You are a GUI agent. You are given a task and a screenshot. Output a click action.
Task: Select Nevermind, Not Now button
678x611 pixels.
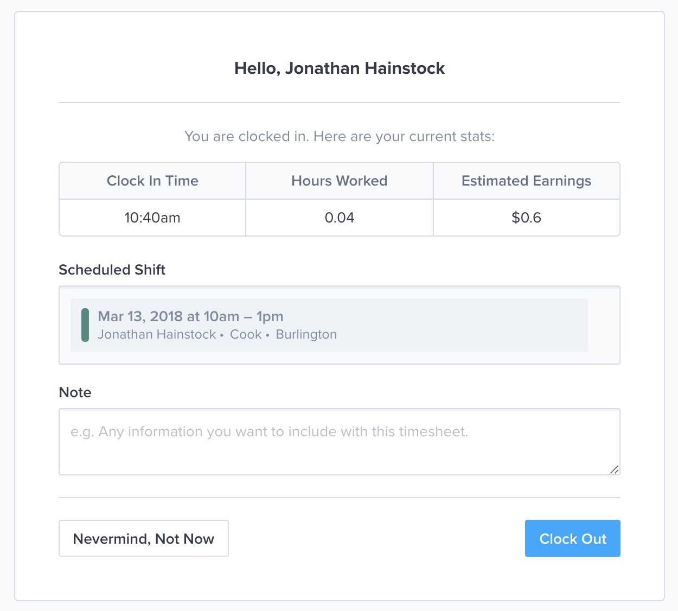point(144,538)
